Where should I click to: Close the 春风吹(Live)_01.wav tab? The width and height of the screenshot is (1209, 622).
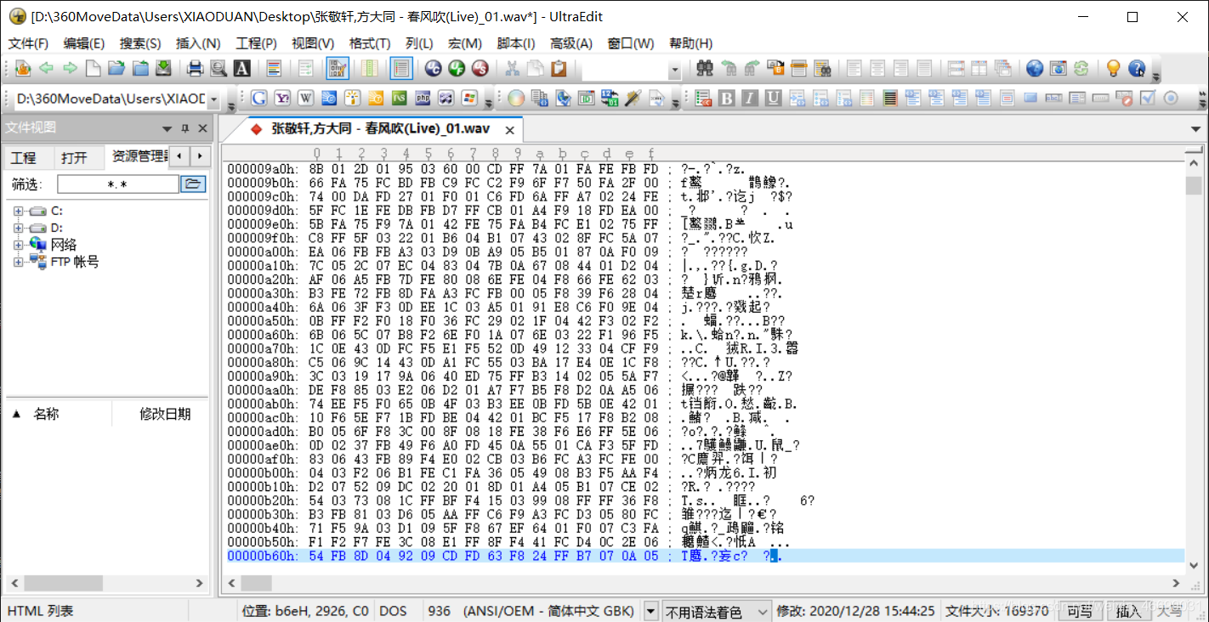coord(510,130)
